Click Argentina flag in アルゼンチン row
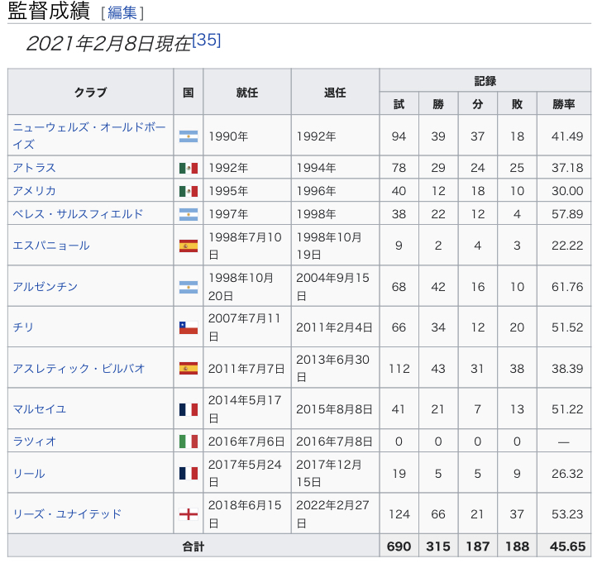602x568 pixels. tap(189, 287)
